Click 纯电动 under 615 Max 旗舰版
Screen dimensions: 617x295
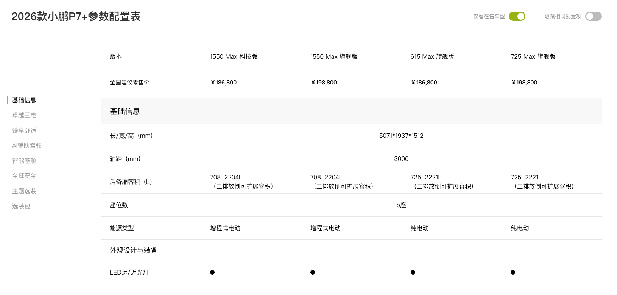(420, 228)
